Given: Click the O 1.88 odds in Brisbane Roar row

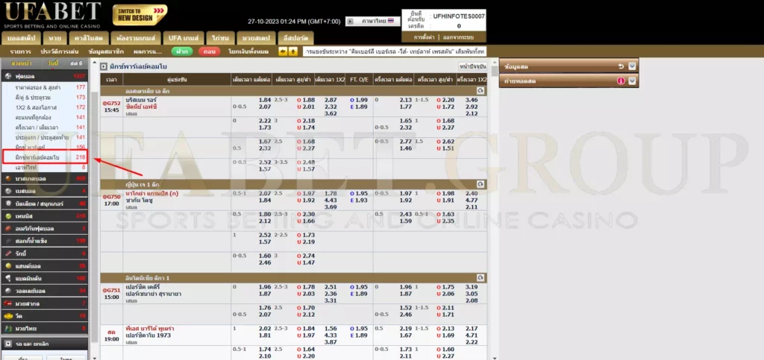Looking at the screenshot, I should (304, 100).
